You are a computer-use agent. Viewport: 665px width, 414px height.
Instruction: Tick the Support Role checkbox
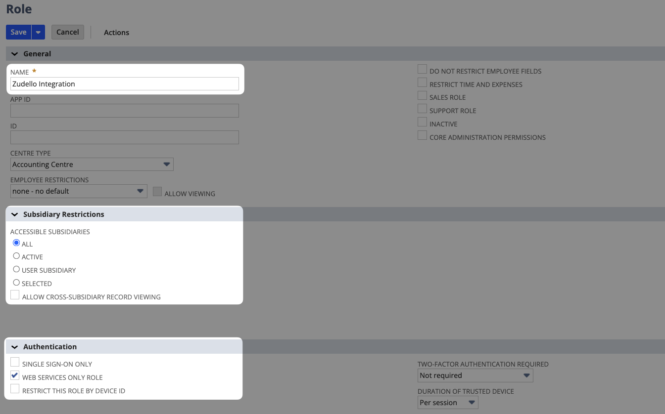click(x=422, y=109)
